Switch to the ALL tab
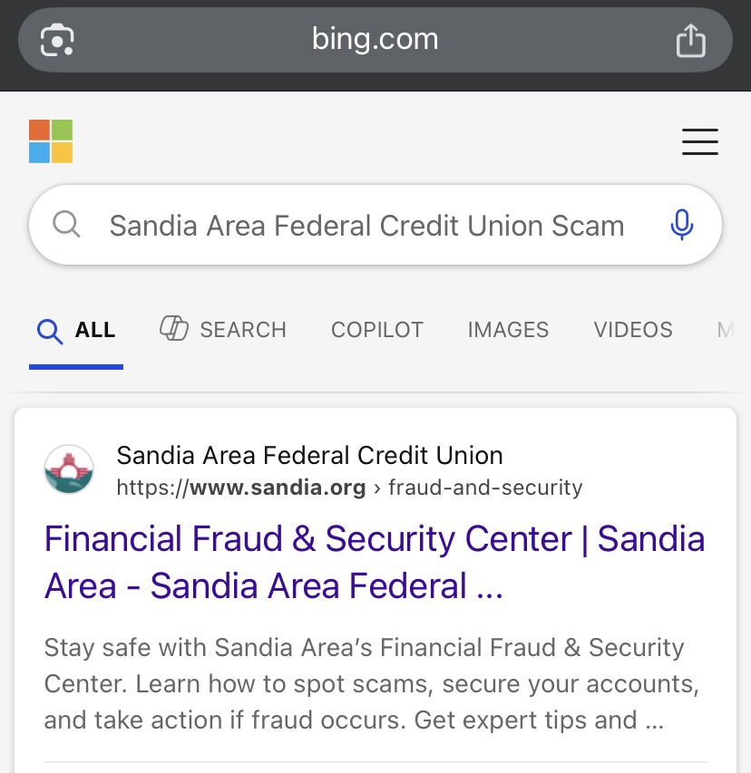 click(x=76, y=330)
